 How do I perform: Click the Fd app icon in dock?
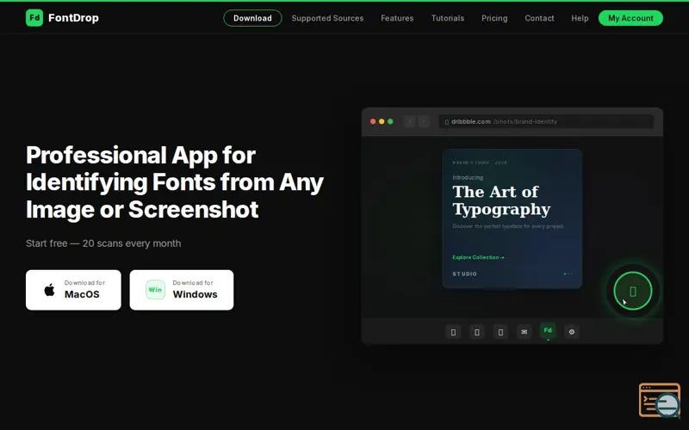548,330
